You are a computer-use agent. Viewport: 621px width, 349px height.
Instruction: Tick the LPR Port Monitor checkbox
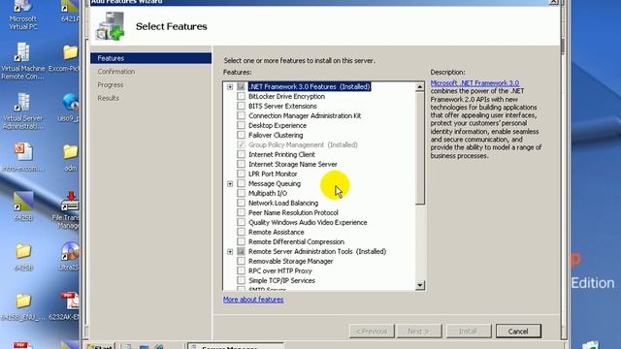241,174
